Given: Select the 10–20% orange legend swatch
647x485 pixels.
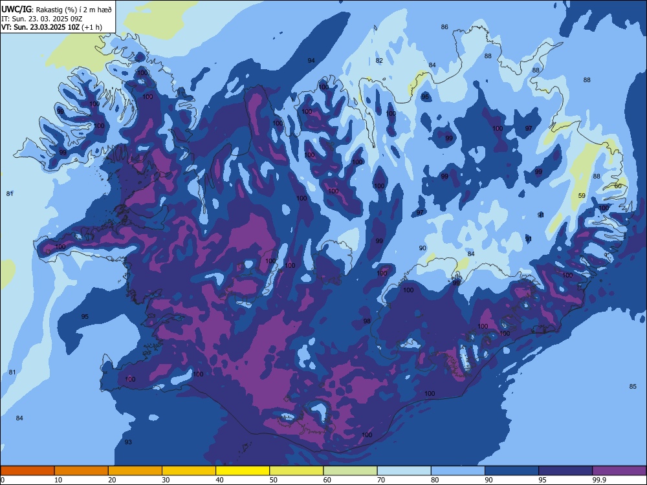Looking at the screenshot, I should (82, 471).
